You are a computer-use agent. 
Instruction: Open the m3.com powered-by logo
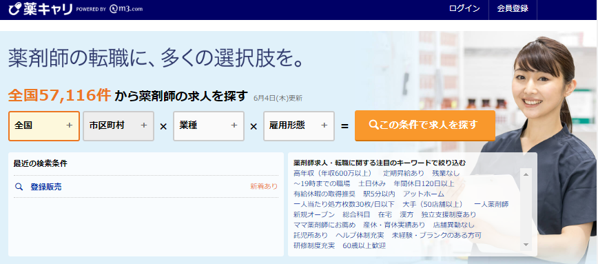point(126,9)
